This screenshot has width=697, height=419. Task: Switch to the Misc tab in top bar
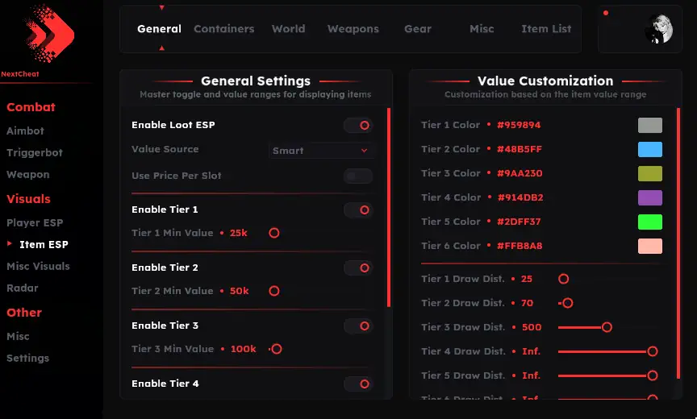pyautogui.click(x=482, y=29)
